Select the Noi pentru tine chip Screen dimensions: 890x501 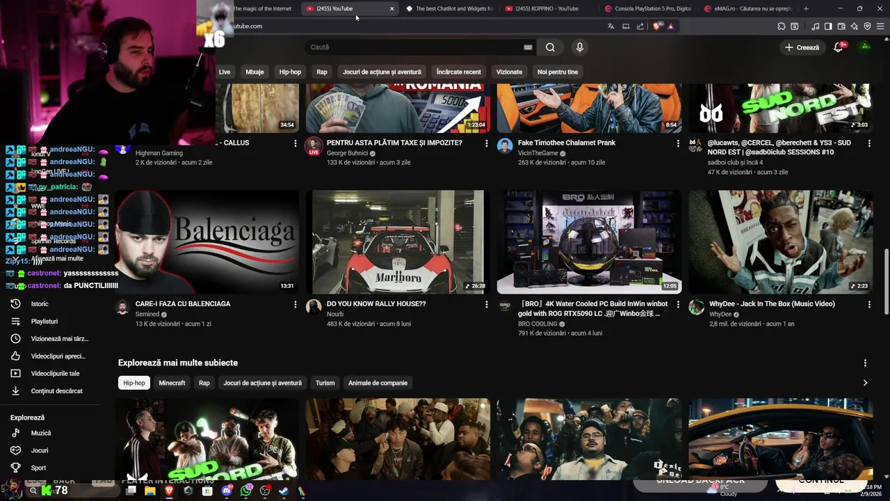(558, 72)
